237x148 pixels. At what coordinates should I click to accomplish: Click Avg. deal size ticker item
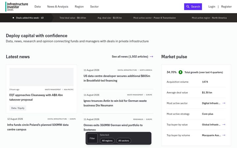(x=110, y=18)
